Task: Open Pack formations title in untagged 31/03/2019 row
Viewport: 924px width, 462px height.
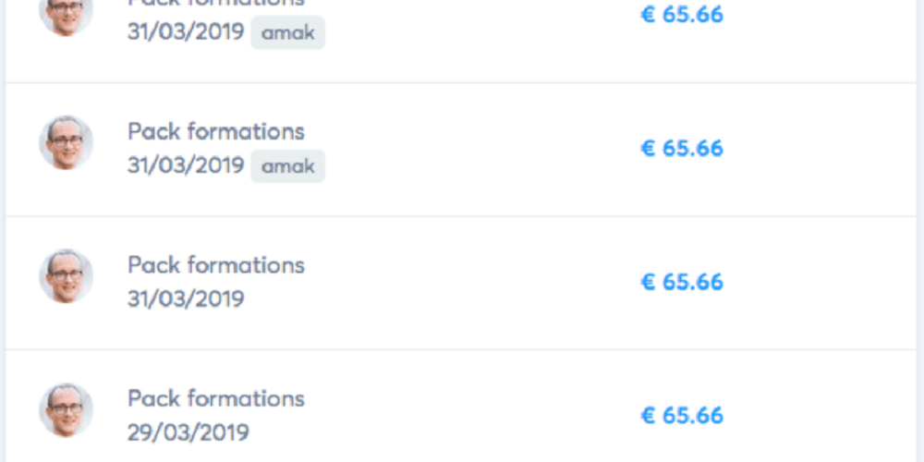Action: 215,265
